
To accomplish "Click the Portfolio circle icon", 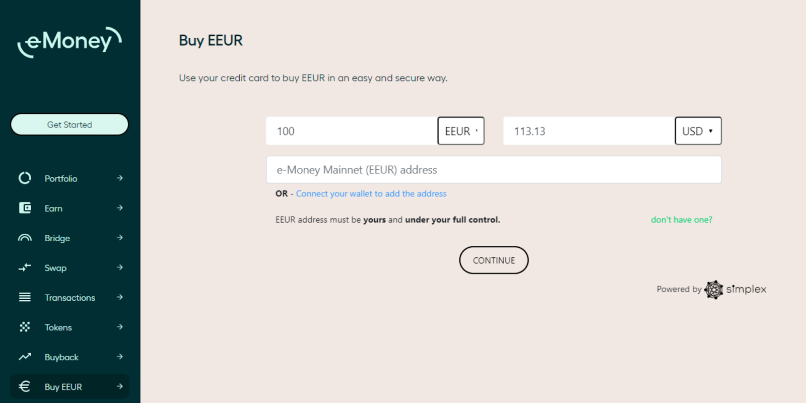I will 25,178.
